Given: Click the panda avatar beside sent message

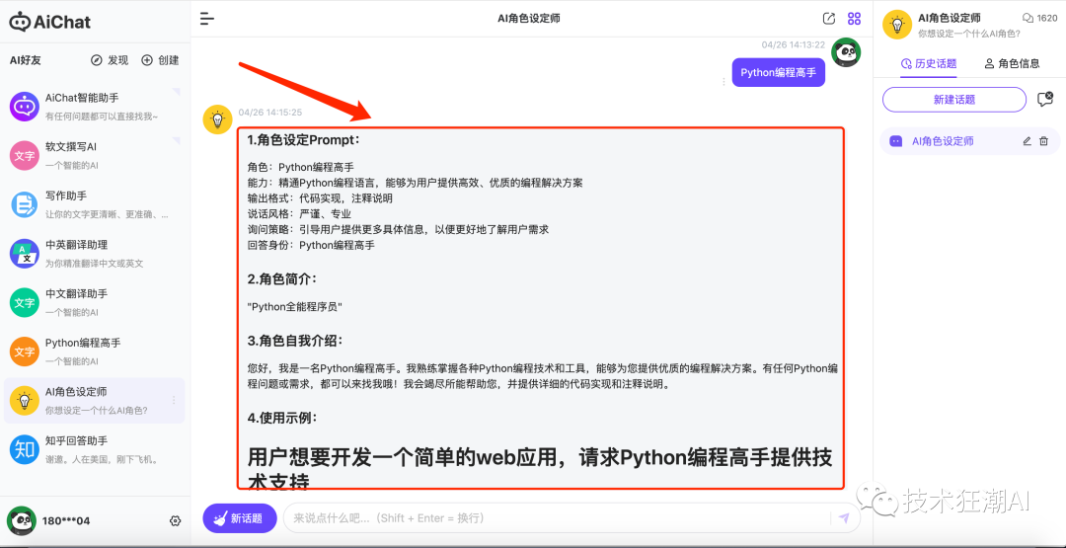Looking at the screenshot, I should (847, 52).
